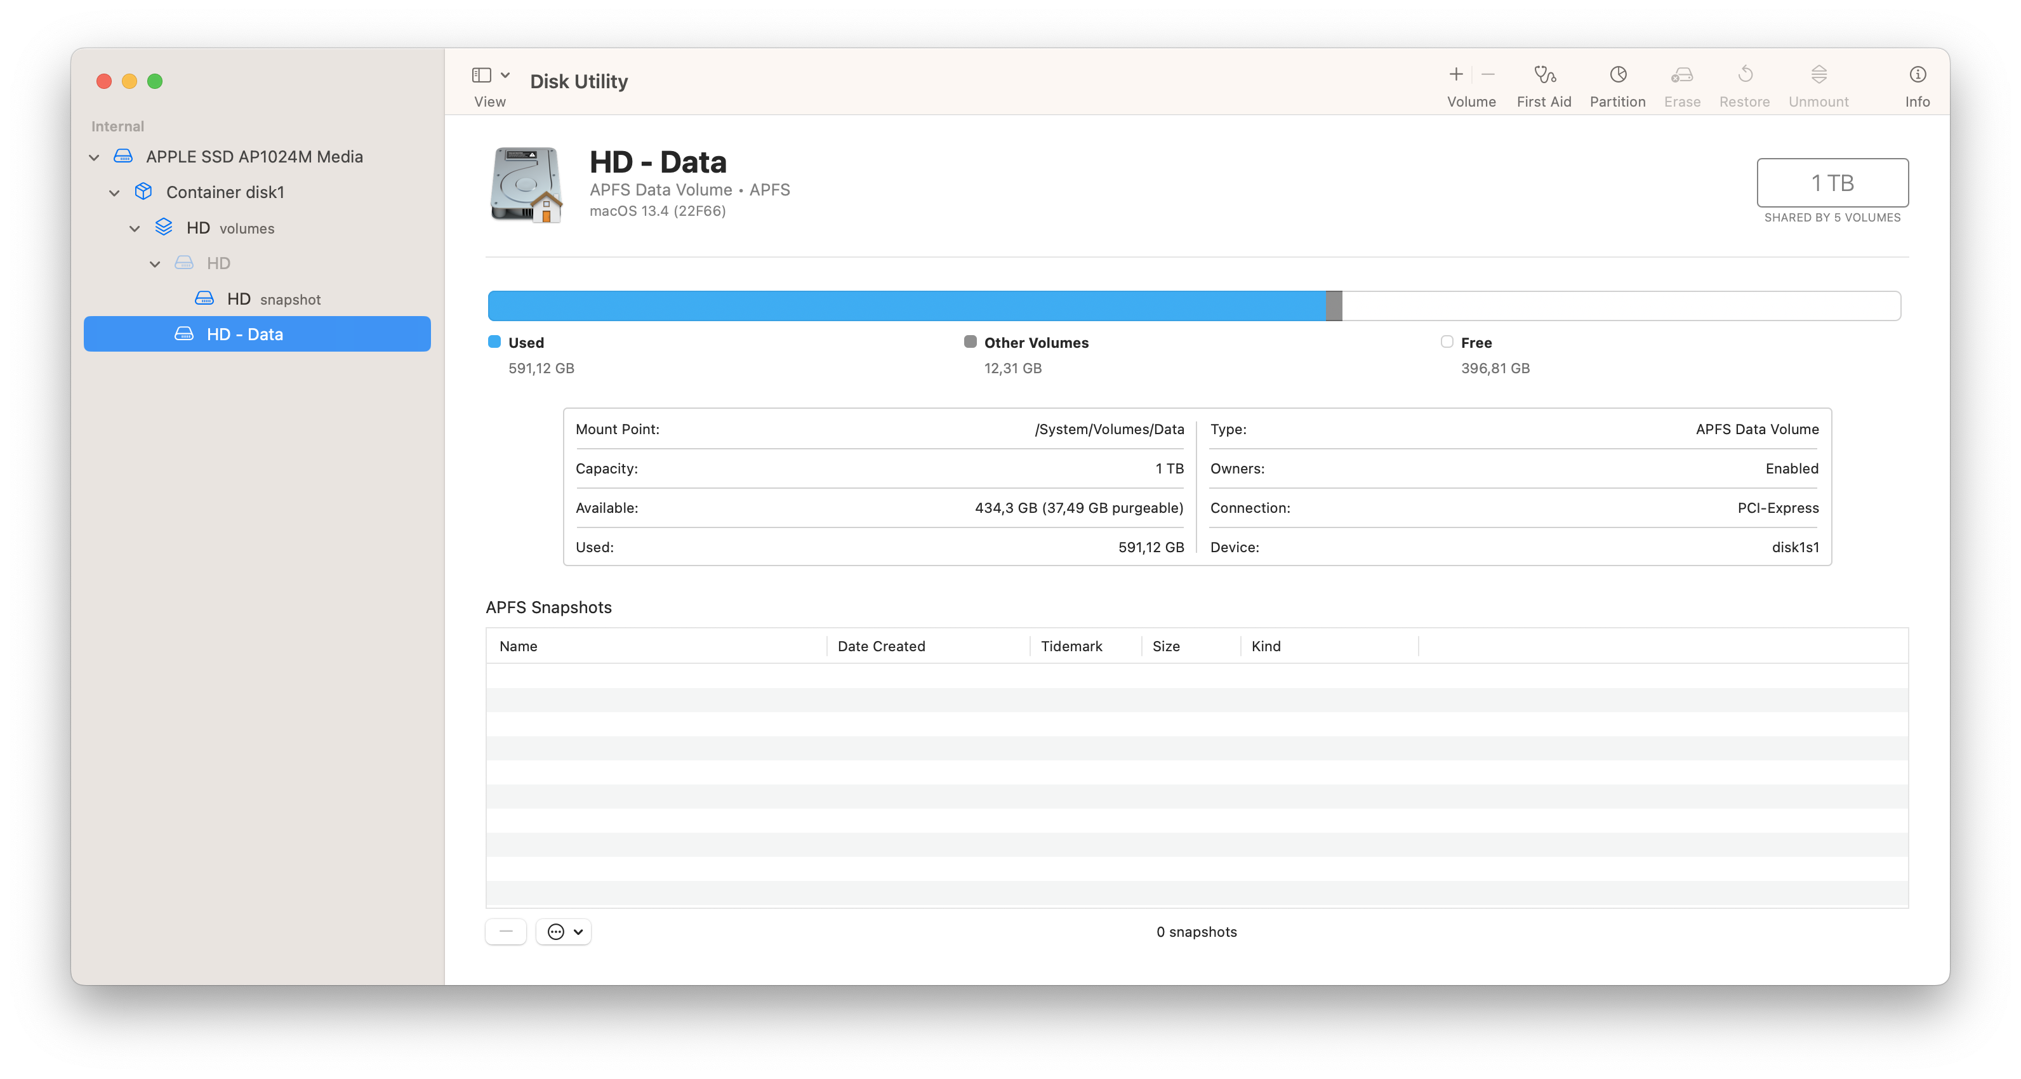Sort snapshots by Date Created column

point(881,646)
